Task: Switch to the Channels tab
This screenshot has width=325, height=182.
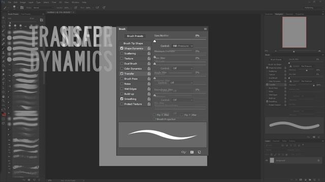Action: (x=276, y=141)
